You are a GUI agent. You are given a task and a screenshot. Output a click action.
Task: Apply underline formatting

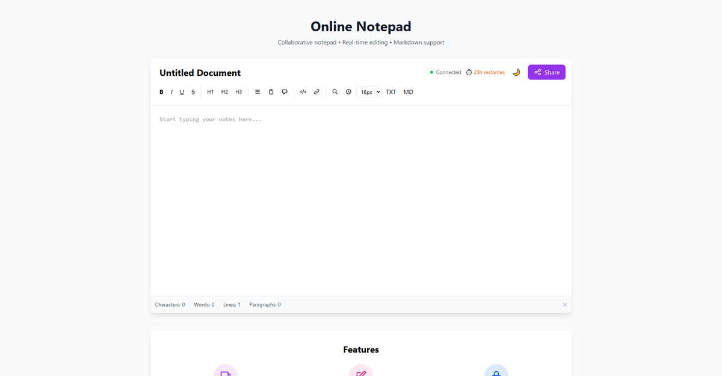(182, 92)
